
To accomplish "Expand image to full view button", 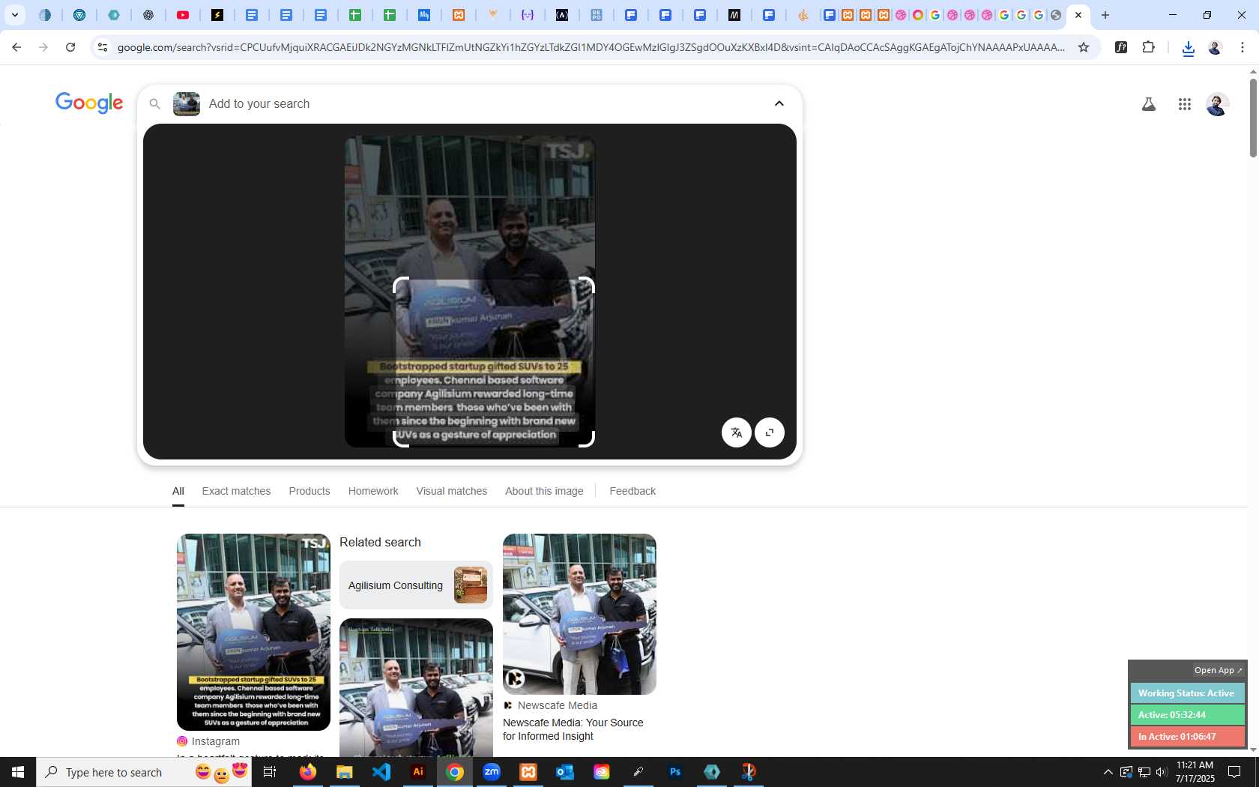I will (x=770, y=432).
